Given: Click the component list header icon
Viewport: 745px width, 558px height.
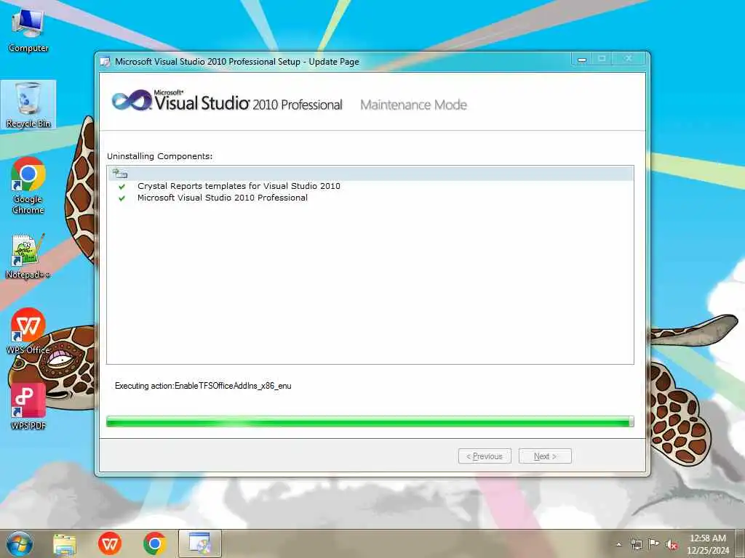Looking at the screenshot, I should pyautogui.click(x=120, y=174).
